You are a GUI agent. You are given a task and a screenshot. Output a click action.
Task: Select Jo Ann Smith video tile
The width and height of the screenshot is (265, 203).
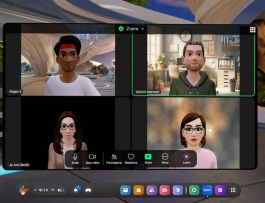(68, 133)
